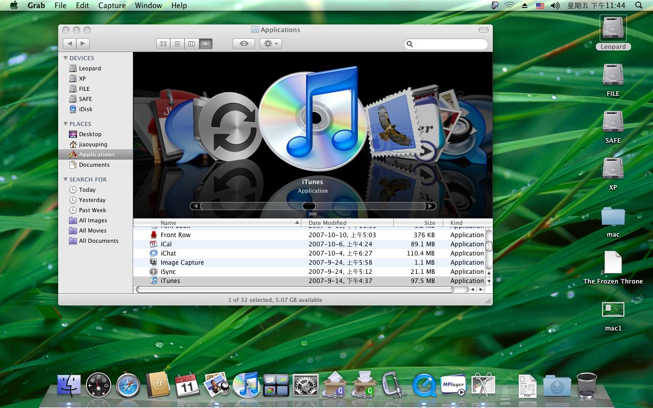Launch QuickTime Player from the Dock
The height and width of the screenshot is (408, 653).
tap(424, 385)
